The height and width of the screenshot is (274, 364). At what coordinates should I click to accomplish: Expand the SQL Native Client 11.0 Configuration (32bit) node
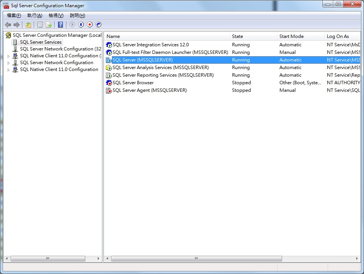(x=9, y=56)
